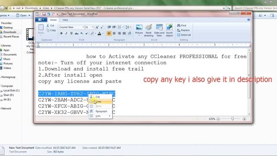Image resolution: width=277 pixels, height=156 pixels.
Task: Click the WordPad vertical scrollbar thumb
Action: [249, 75]
